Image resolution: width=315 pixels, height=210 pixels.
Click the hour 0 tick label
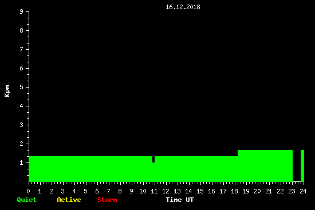tap(28, 191)
